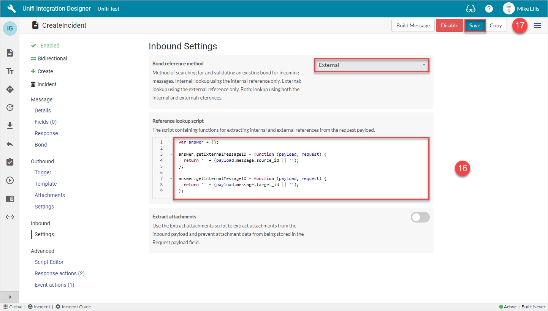Open the book documentation icon in sidebar
Viewport: 548px width, 311px height.
[10, 199]
